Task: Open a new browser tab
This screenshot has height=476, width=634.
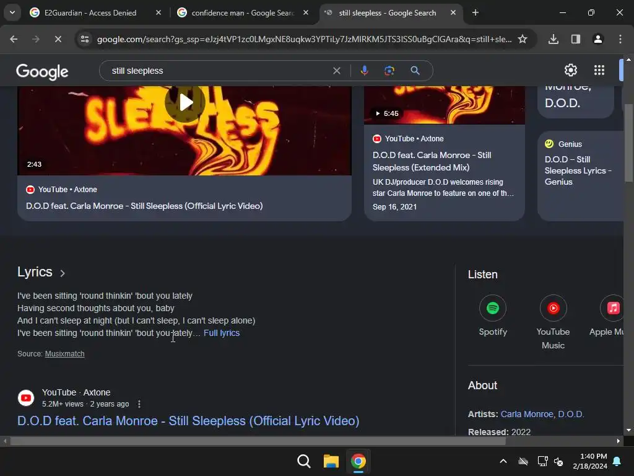Action: (475, 13)
